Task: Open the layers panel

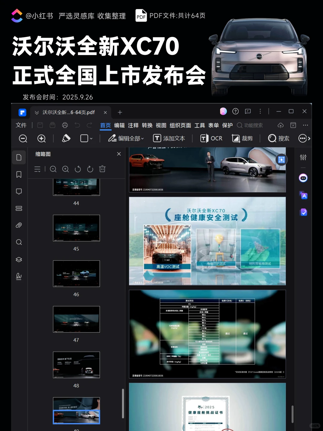Action: 19,259
